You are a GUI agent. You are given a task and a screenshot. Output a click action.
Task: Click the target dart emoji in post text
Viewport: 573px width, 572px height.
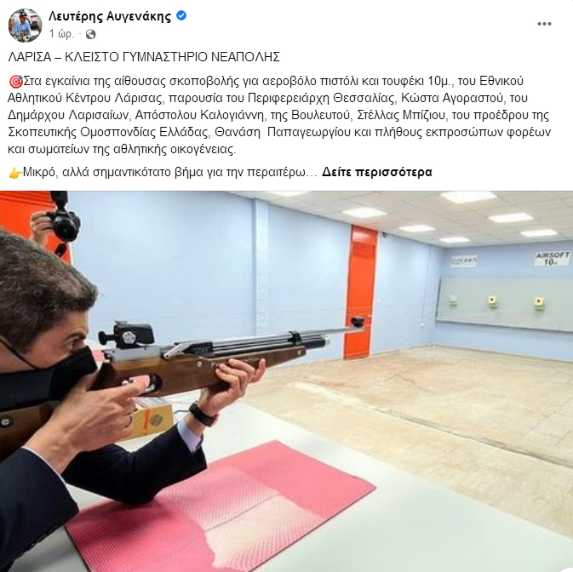(15, 82)
